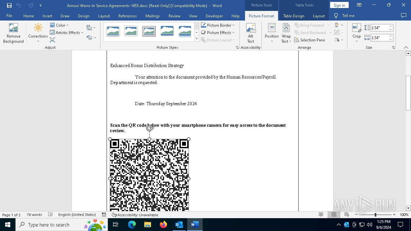The height and width of the screenshot is (231, 411).
Task: Expand the Artistic Effects dropdown
Action: coord(66,32)
